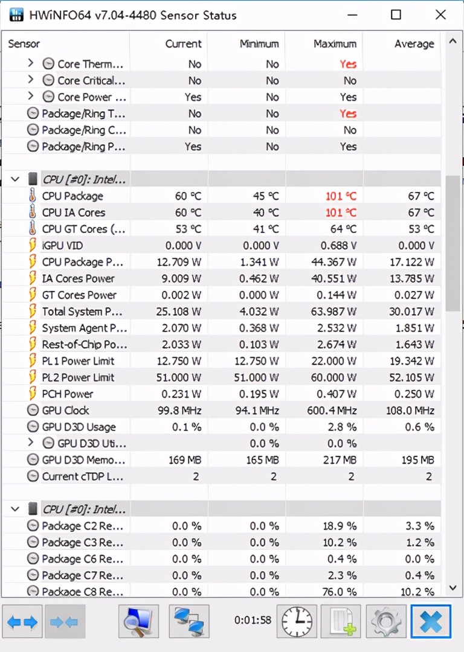Viewport: 464px width, 652px height.
Task: Expand the GPU D3D Utilizations row
Action: click(31, 443)
